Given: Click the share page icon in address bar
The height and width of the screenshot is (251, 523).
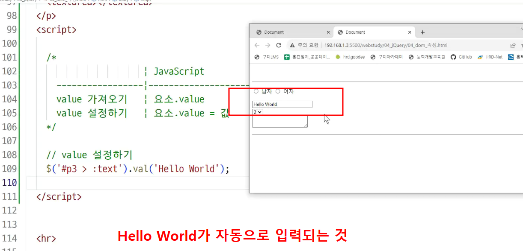Looking at the screenshot, I should [513, 45].
